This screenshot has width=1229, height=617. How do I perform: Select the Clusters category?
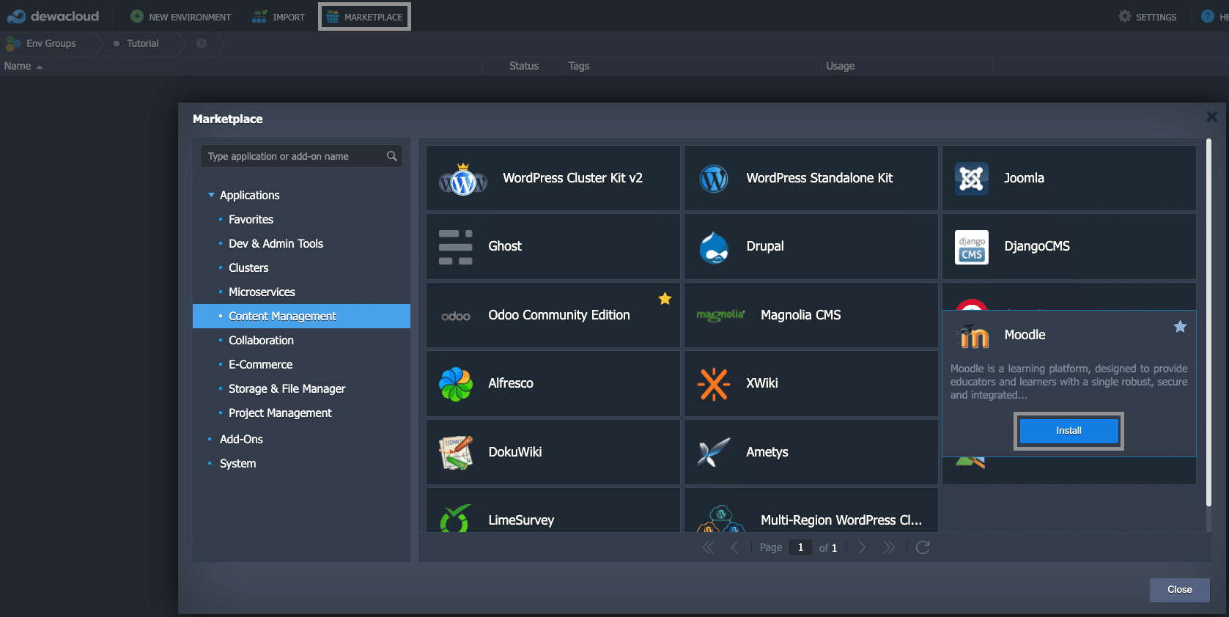(x=248, y=267)
